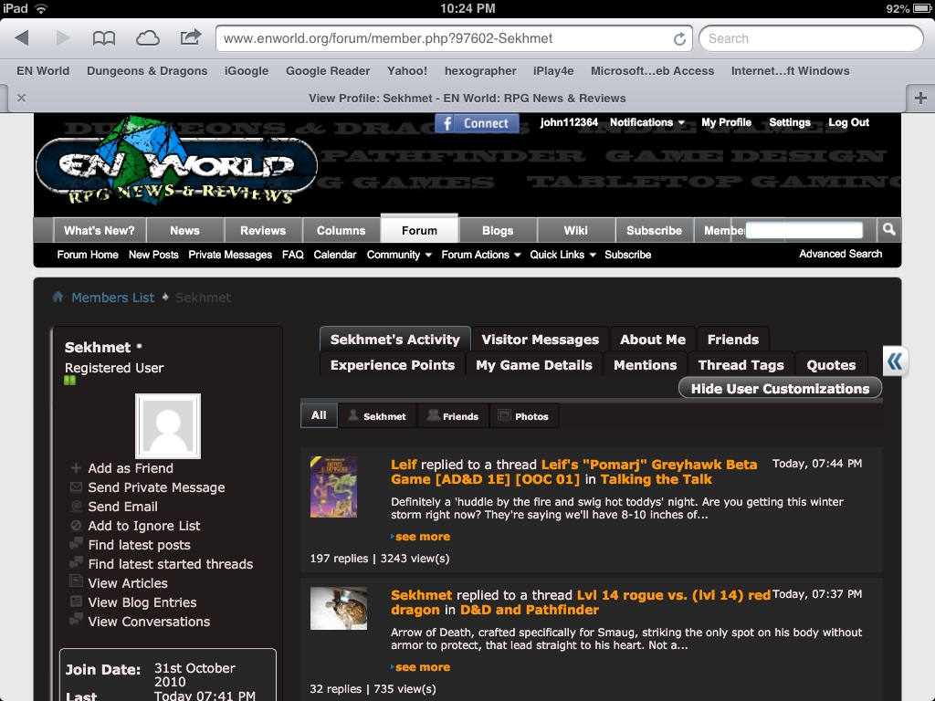
Task: Reload the page with the refresh icon
Action: pyautogui.click(x=679, y=38)
